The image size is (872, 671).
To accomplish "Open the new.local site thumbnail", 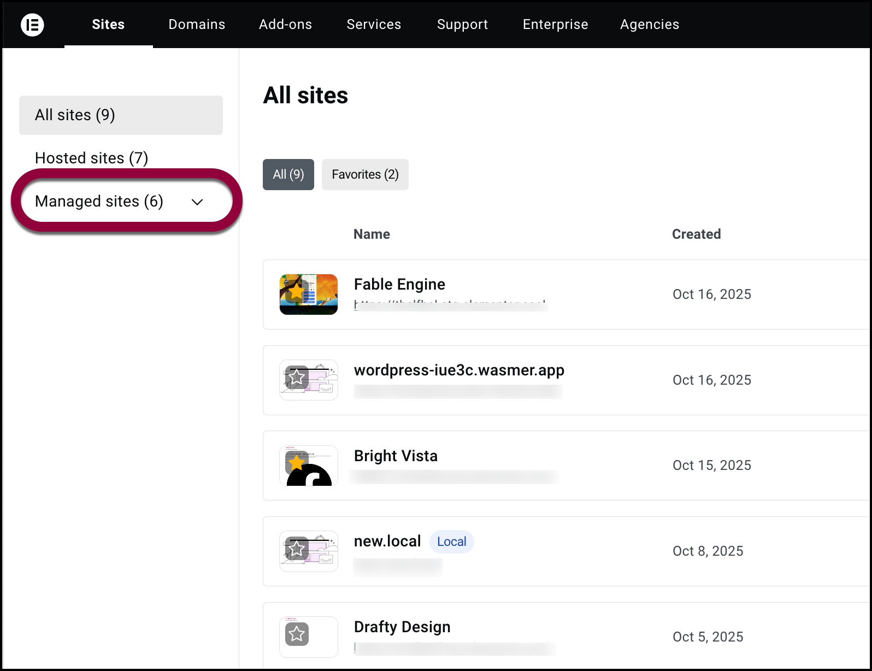I will click(309, 551).
